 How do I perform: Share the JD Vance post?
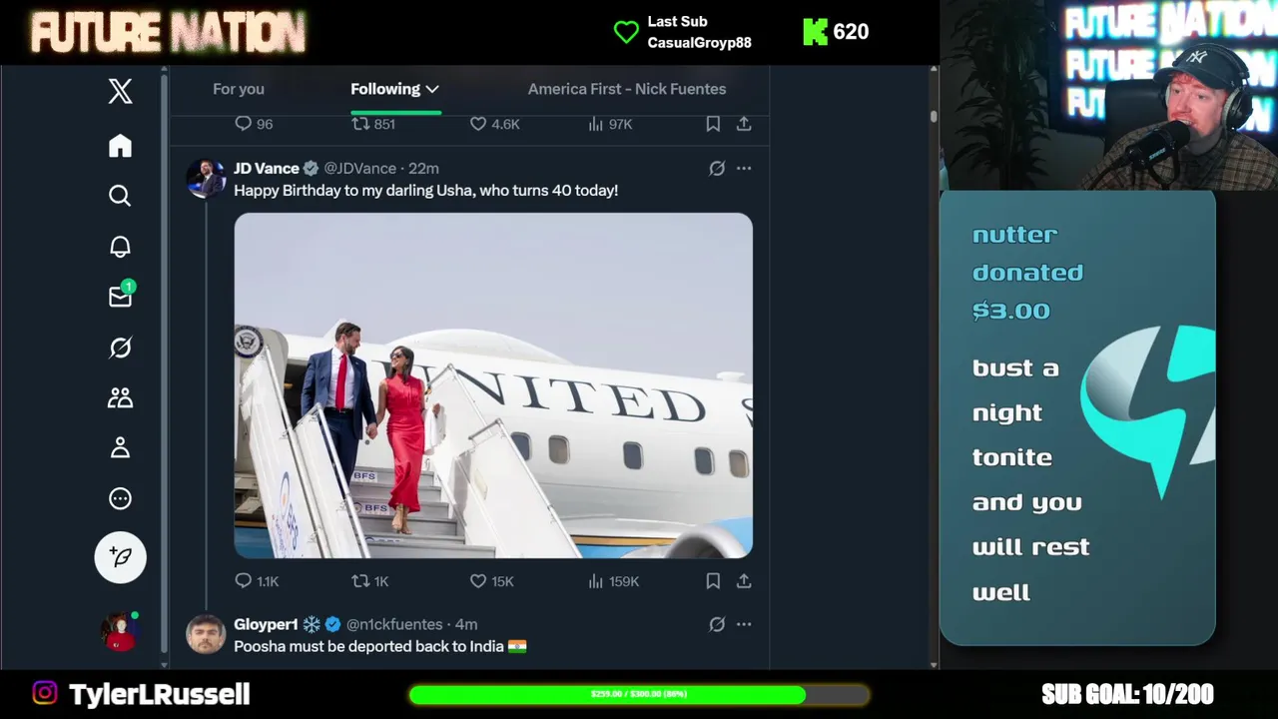[x=744, y=581]
